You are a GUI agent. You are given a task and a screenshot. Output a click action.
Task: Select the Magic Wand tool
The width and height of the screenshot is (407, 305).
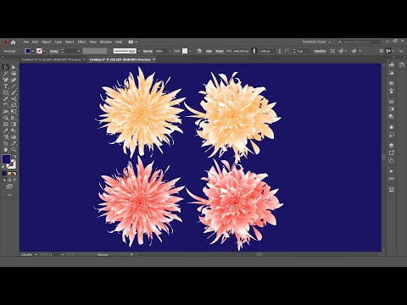pos(5,74)
